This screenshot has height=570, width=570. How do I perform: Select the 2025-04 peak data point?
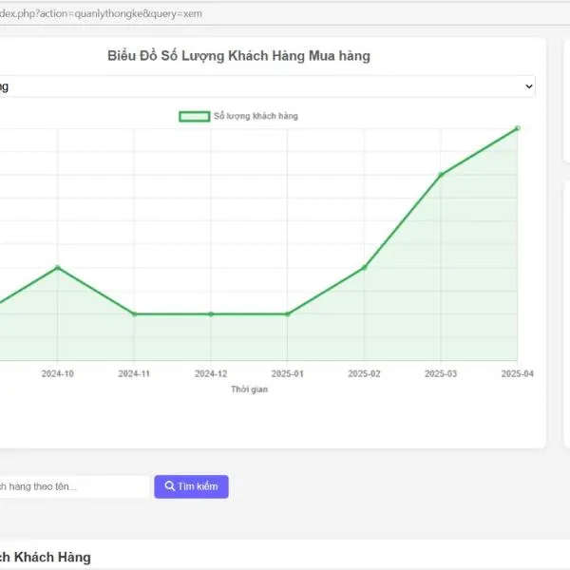tap(517, 128)
